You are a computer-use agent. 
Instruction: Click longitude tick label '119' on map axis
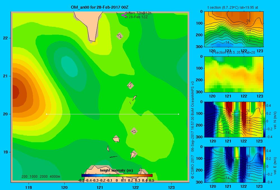[x=29, y=187]
